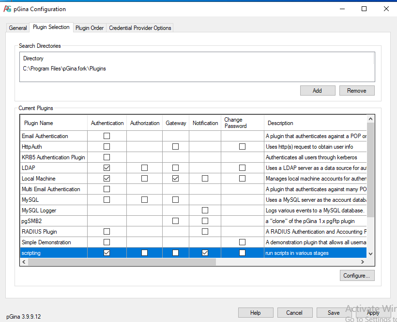Click the Save button

click(x=334, y=313)
